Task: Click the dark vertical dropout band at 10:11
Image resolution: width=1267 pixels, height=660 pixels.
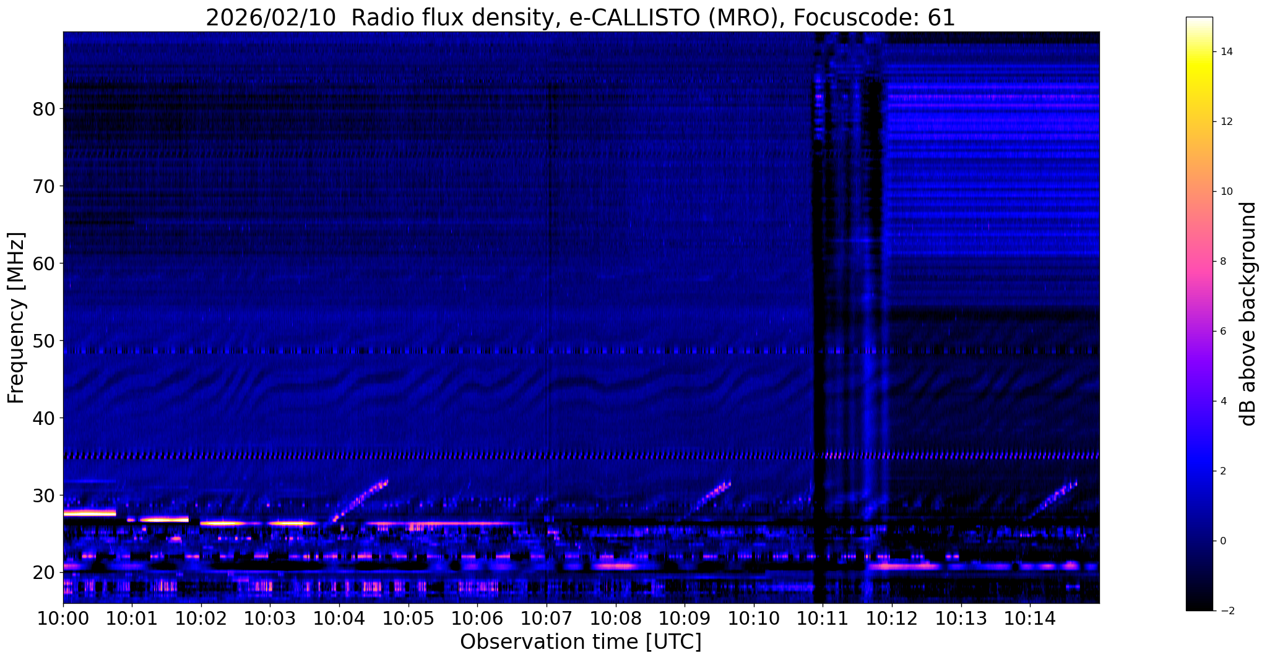Action: 818,309
